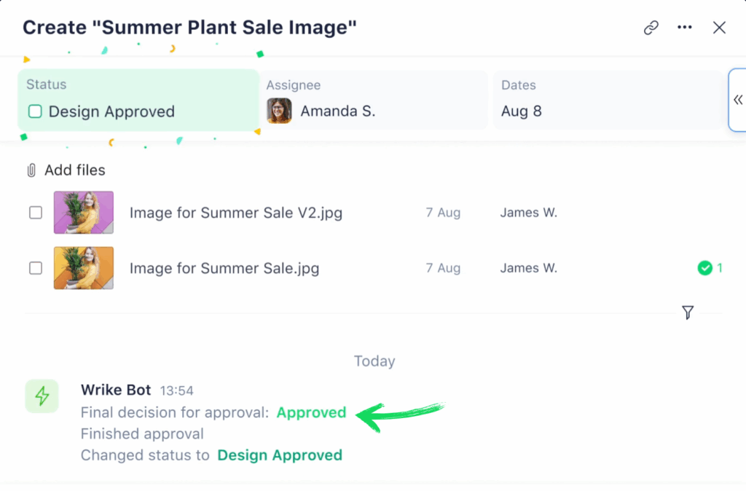Screen dimensions: 746x491
Task: Tick checkbox for Image for Summer Sale.jpg
Action: coord(36,268)
